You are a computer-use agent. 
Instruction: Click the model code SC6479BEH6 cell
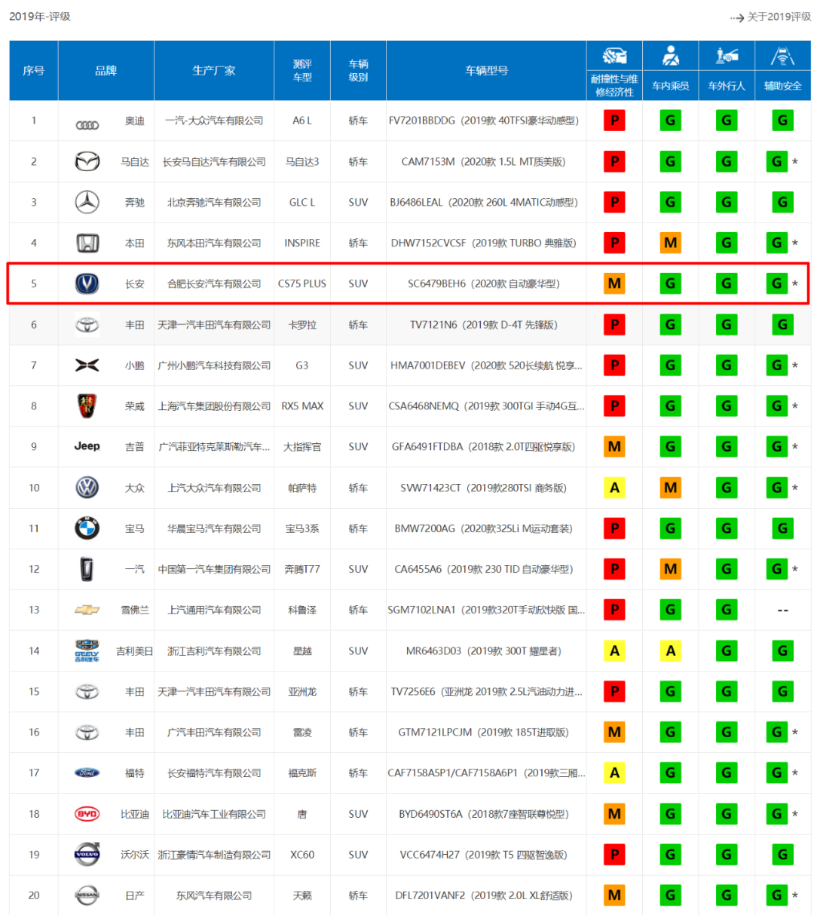[486, 283]
